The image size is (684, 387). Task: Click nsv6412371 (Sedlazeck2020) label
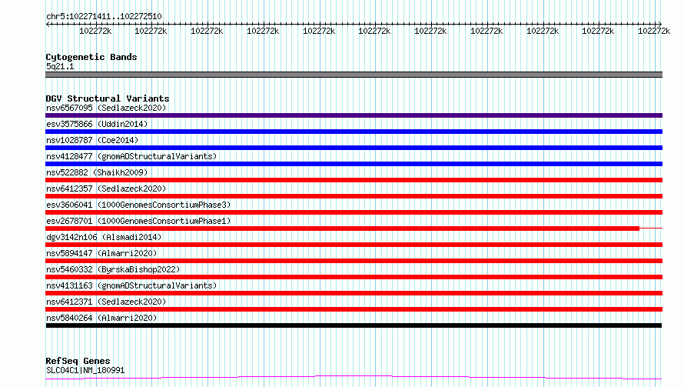tap(106, 302)
